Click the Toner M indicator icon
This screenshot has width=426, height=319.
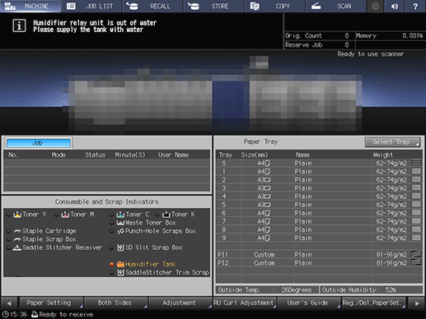65,215
